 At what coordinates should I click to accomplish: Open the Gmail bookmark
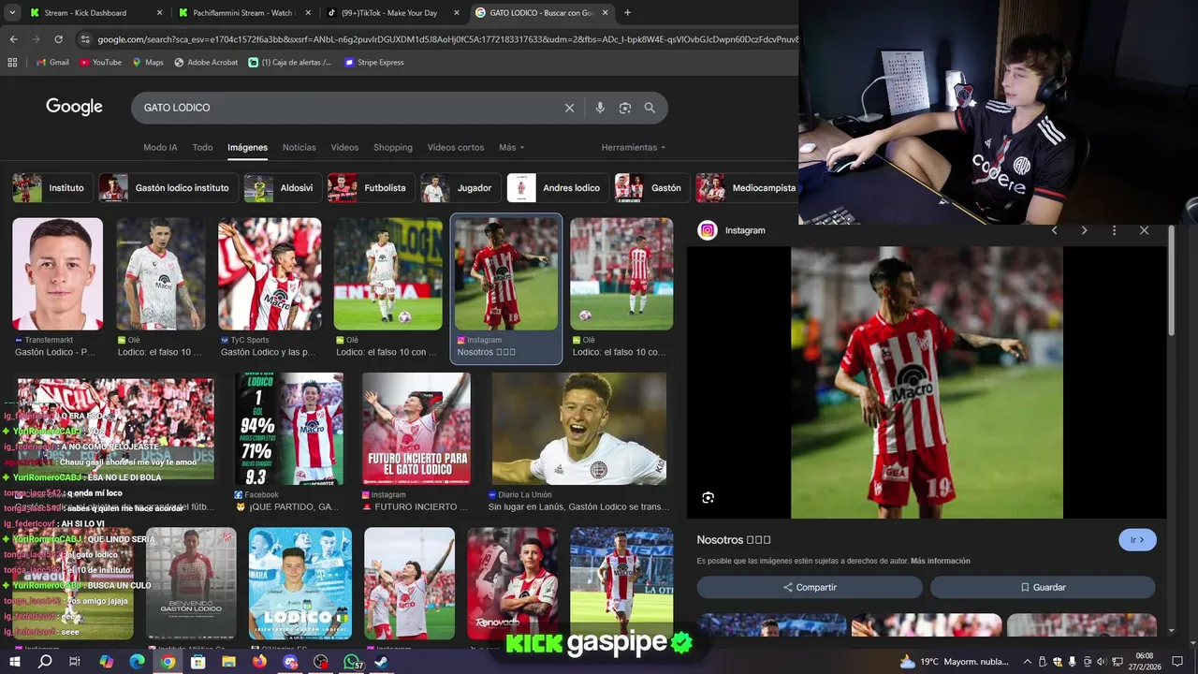point(52,62)
